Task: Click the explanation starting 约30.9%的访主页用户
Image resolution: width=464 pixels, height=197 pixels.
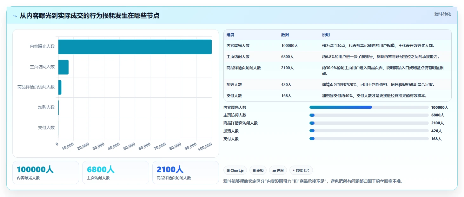Action: click(x=383, y=71)
